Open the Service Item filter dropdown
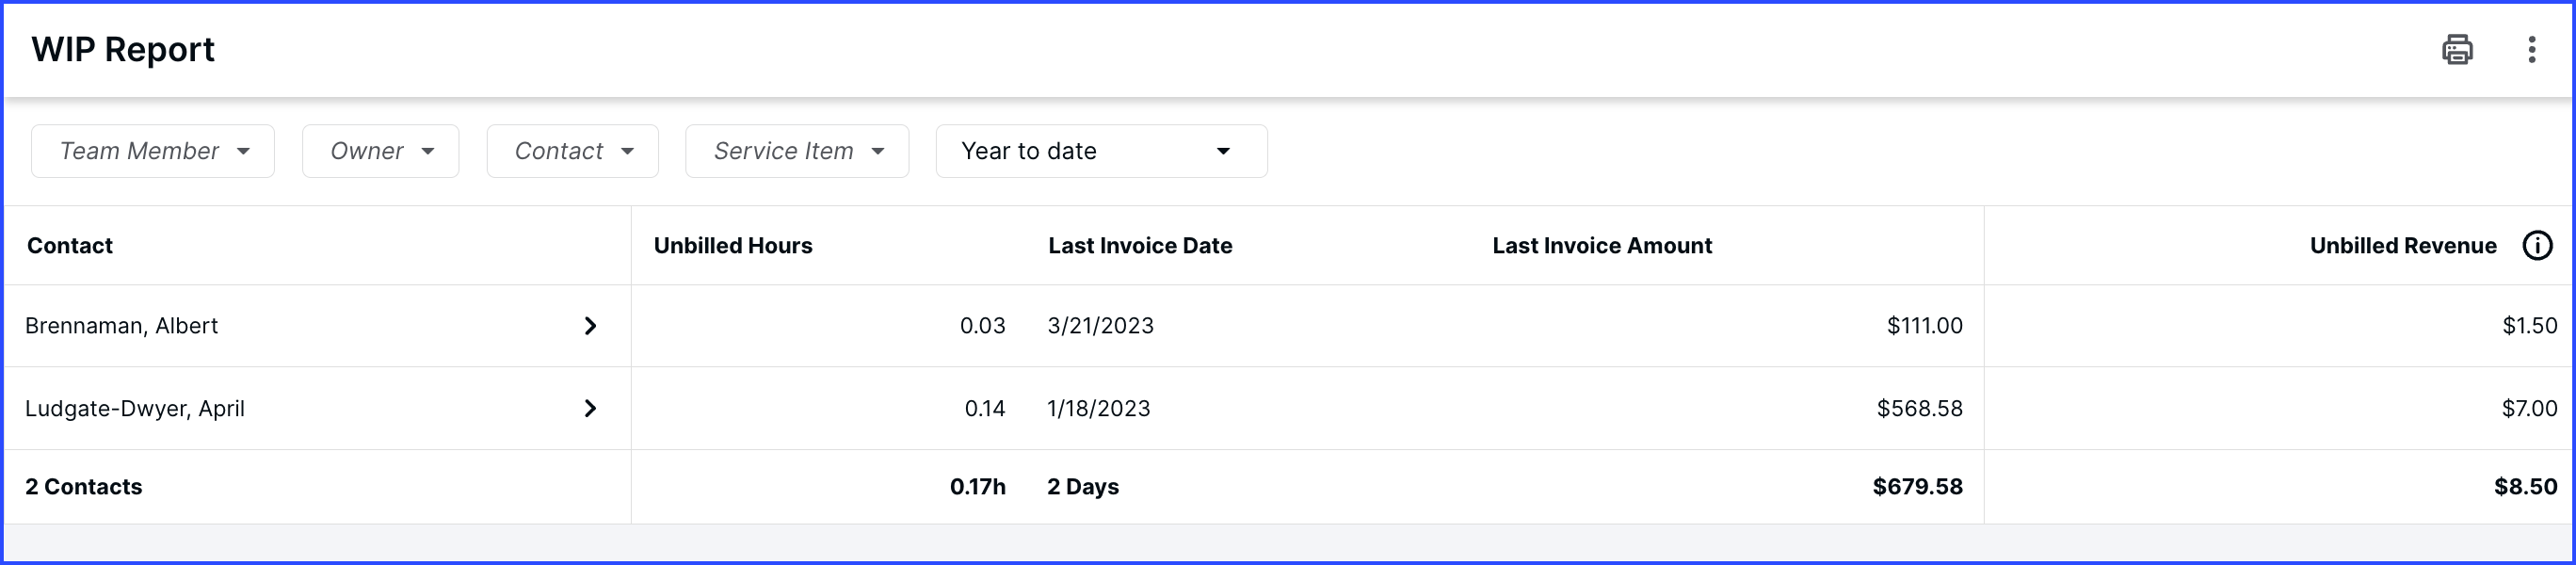This screenshot has height=565, width=2576. [x=797, y=151]
